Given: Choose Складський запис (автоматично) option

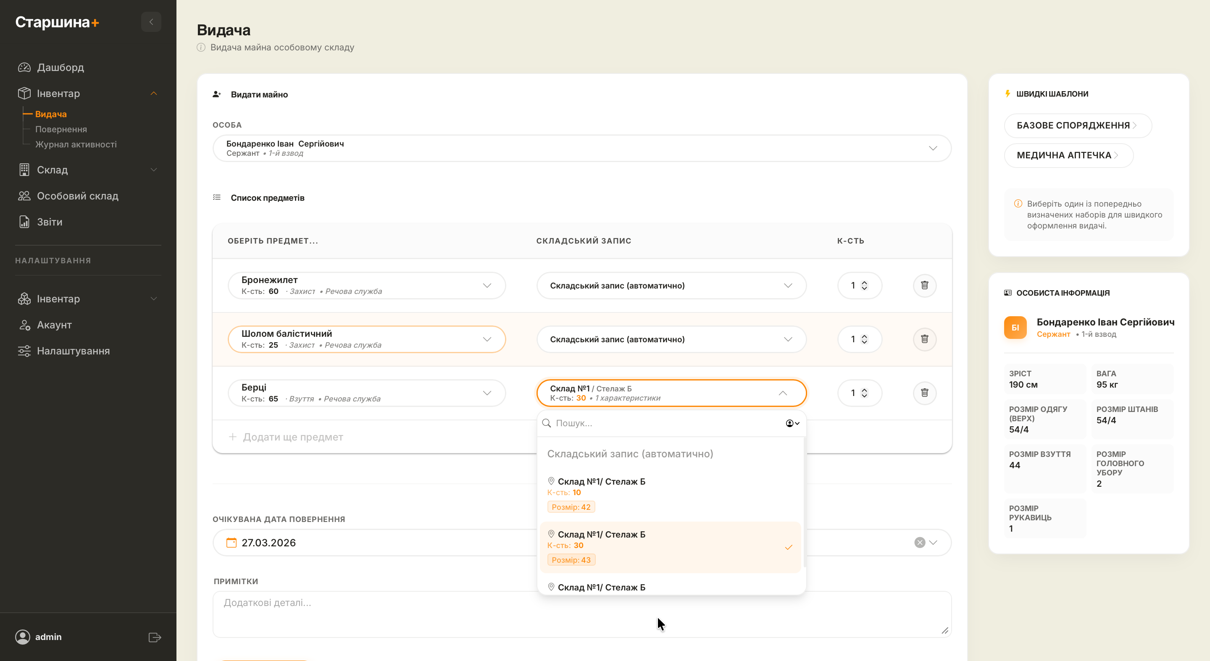Looking at the screenshot, I should pos(629,454).
